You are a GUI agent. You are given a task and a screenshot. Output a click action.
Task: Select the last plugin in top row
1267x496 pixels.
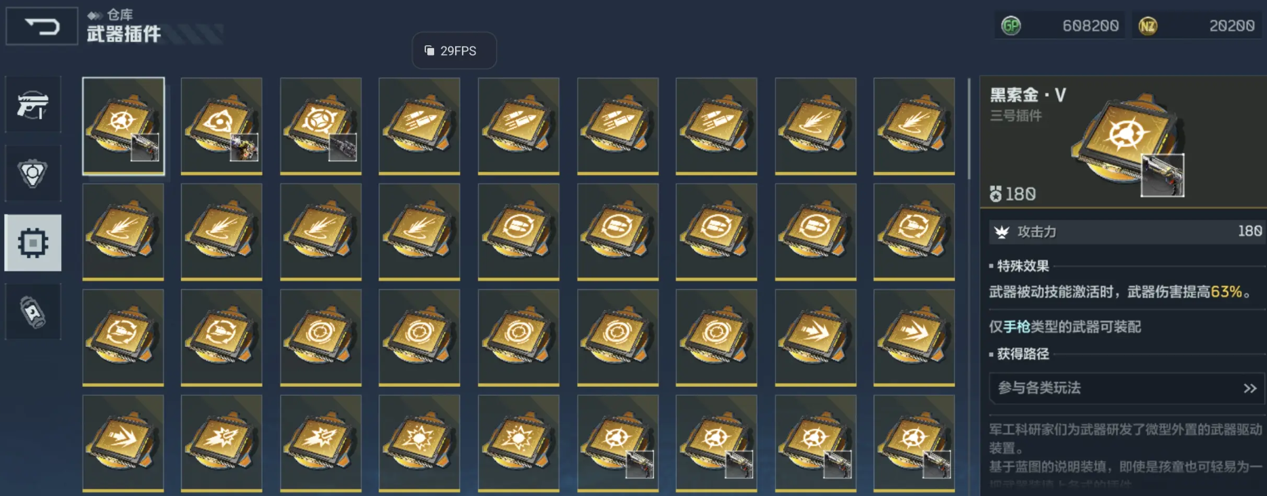(914, 126)
